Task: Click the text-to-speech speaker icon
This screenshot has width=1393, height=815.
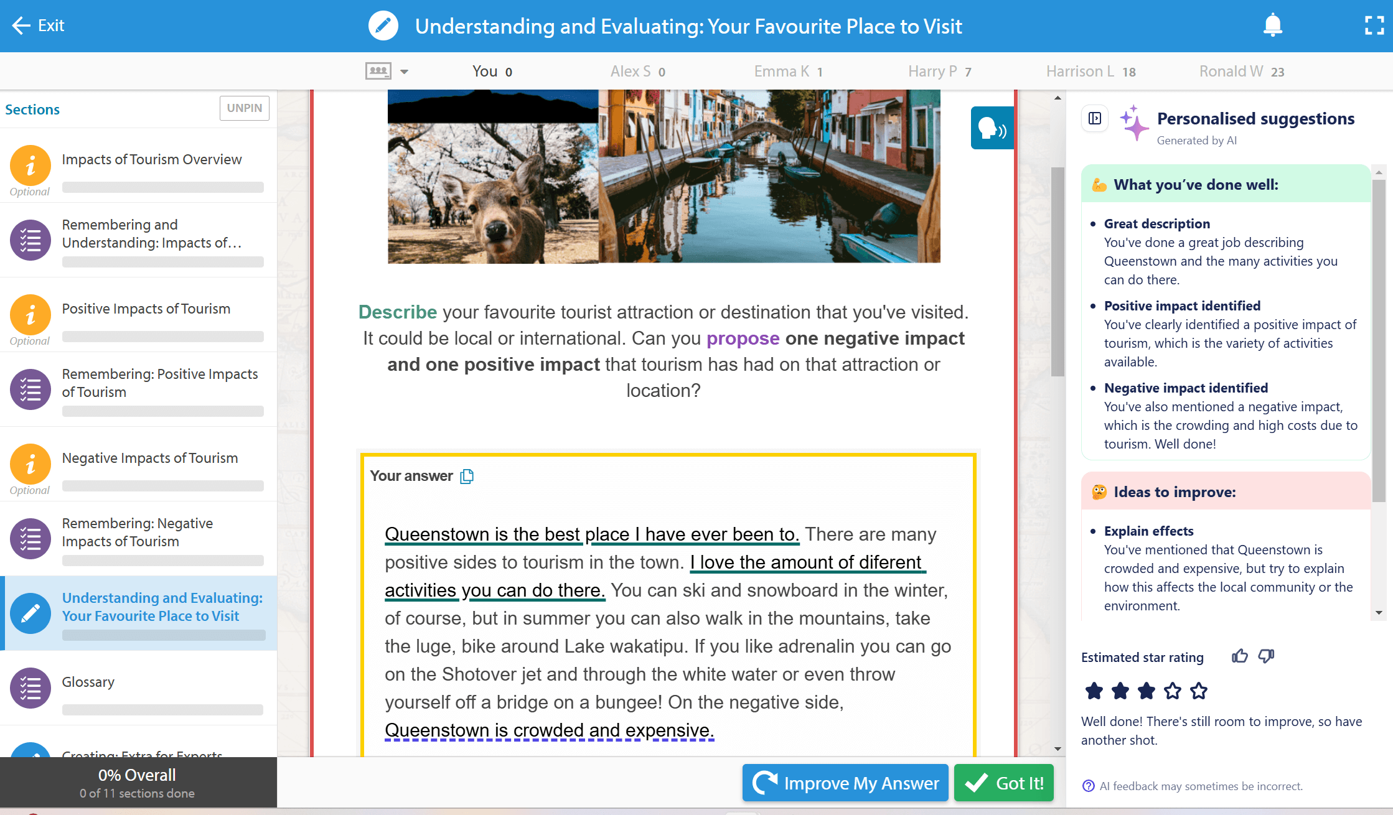Action: tap(992, 129)
